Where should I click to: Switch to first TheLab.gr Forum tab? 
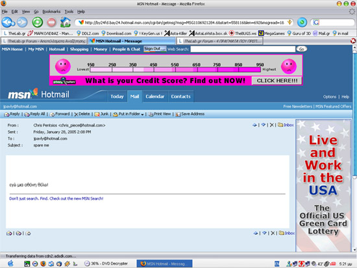coord(44,42)
